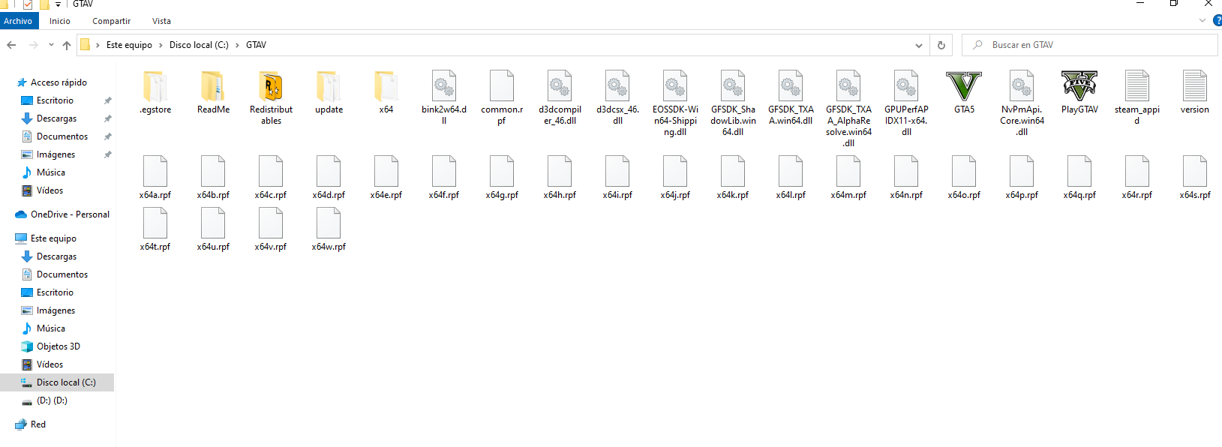Refresh the GTAV folder view
The height and width of the screenshot is (447, 1222).
(941, 45)
